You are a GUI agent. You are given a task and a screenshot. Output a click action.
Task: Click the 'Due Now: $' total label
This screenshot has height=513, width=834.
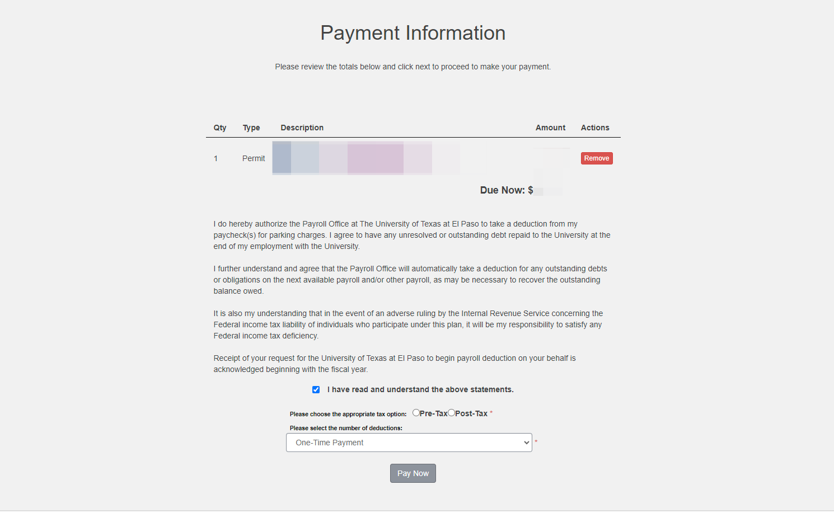coord(507,190)
